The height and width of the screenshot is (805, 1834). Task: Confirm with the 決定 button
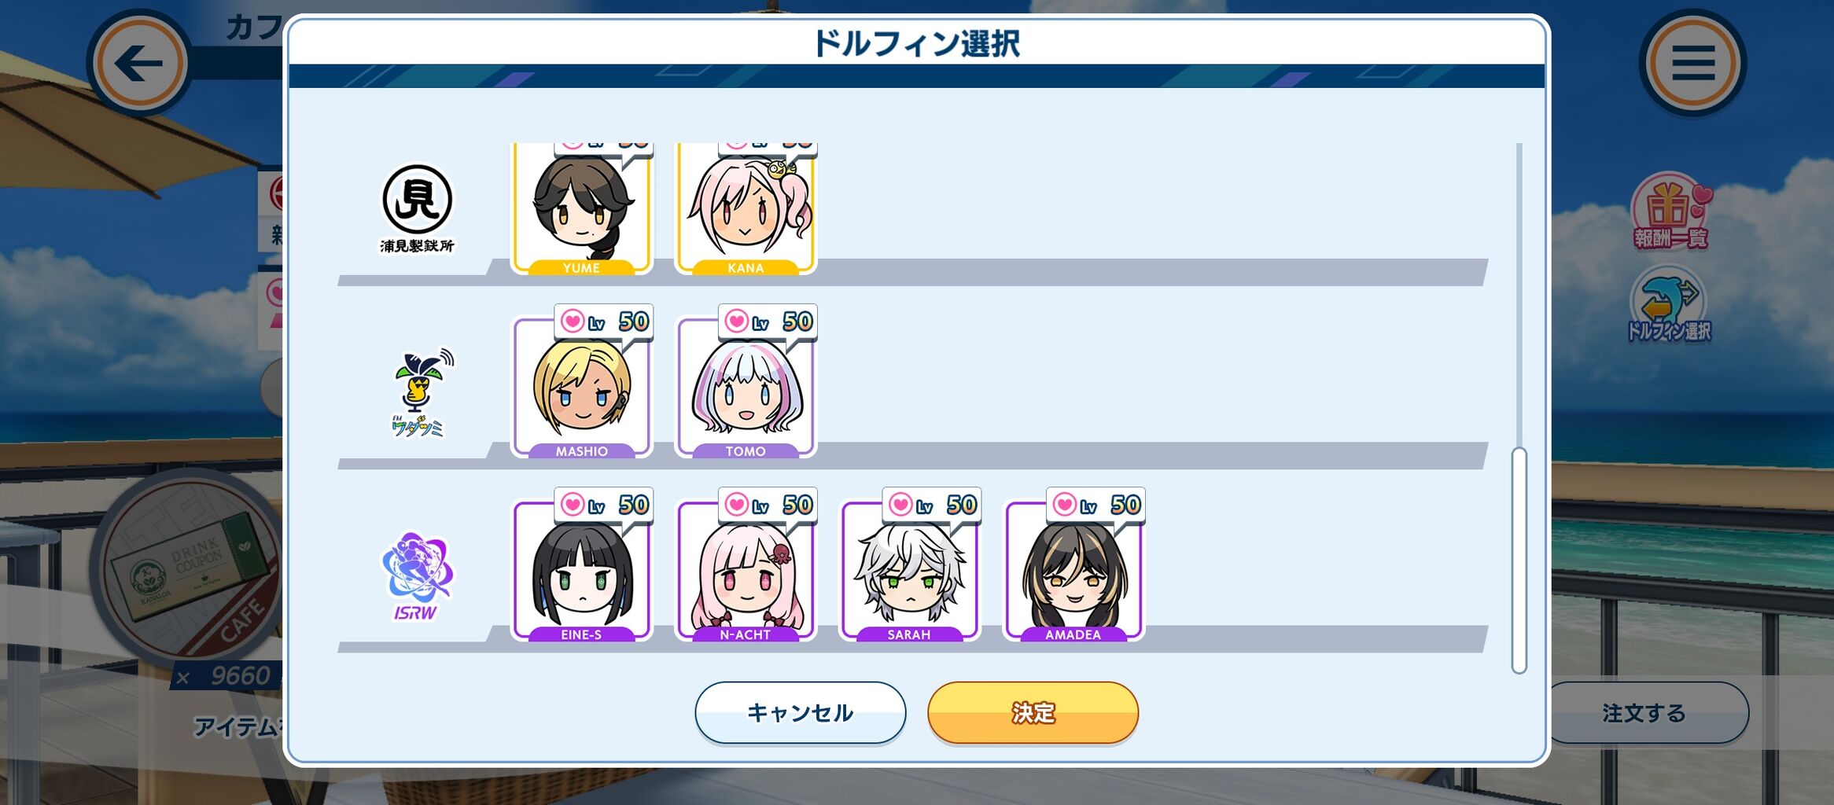(x=1033, y=712)
